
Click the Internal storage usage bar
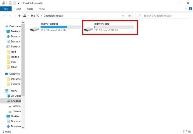coord(60,27)
